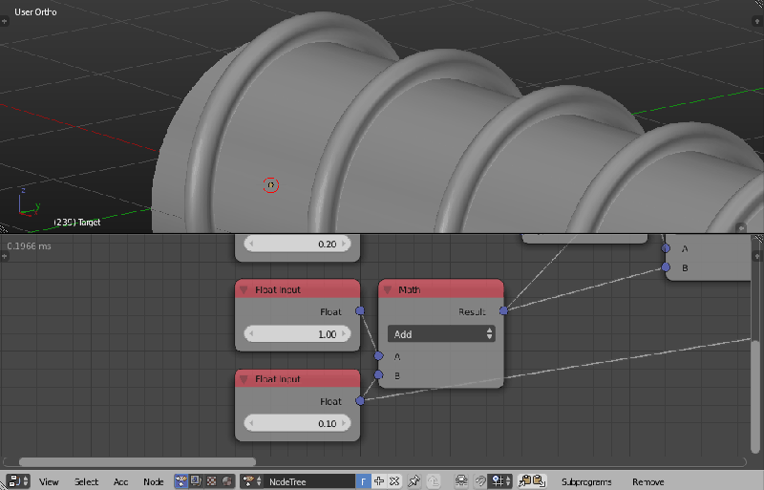
Task: Click the Math node Result output socket
Action: pyautogui.click(x=503, y=310)
